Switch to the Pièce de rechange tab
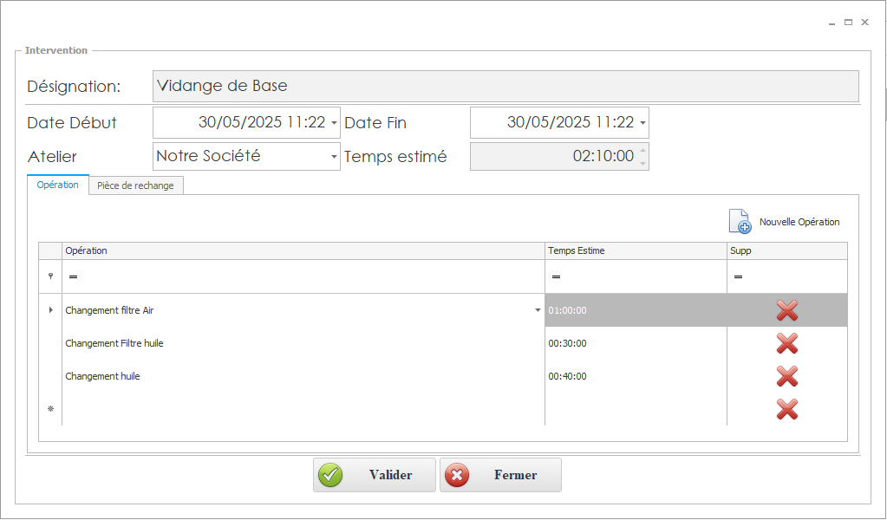The width and height of the screenshot is (887, 520). pyautogui.click(x=135, y=185)
